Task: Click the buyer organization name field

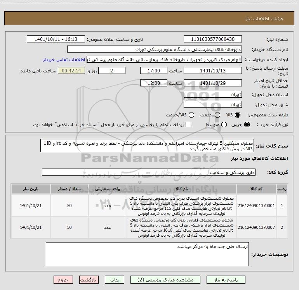Action: click(155, 49)
